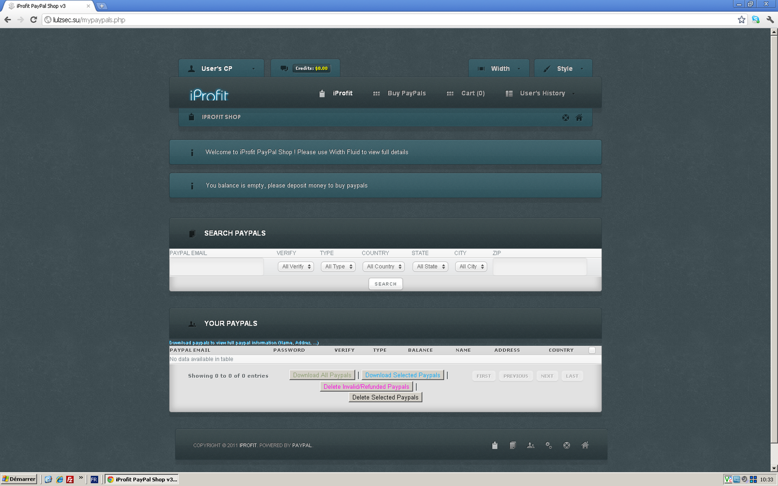This screenshot has width=778, height=486.
Task: Click the Skype extension icon in the browser toolbar
Action: coord(756,20)
